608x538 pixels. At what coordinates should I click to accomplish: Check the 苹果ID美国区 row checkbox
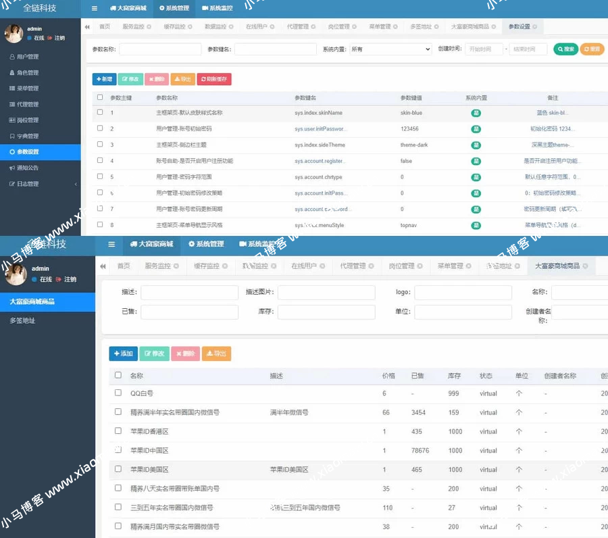tap(118, 469)
